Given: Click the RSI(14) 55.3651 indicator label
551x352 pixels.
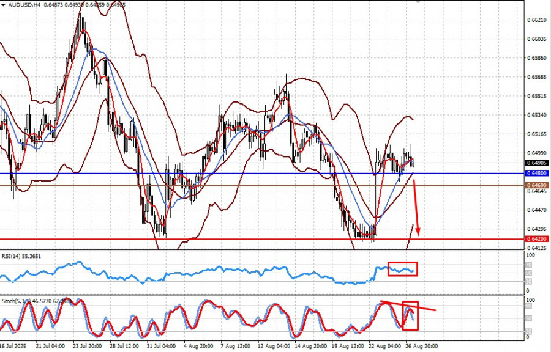Looking at the screenshot, I should (x=21, y=256).
